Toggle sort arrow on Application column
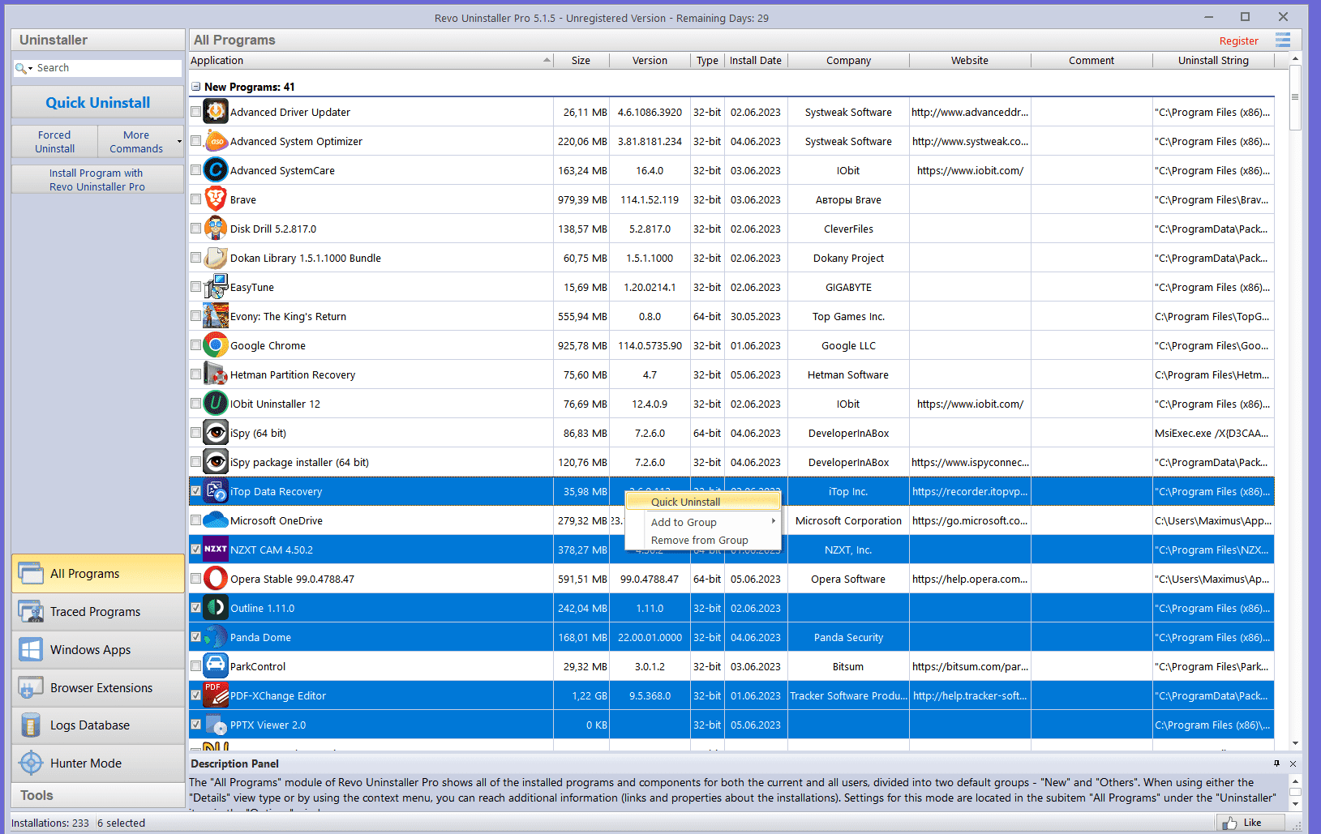The height and width of the screenshot is (834, 1321). [547, 60]
